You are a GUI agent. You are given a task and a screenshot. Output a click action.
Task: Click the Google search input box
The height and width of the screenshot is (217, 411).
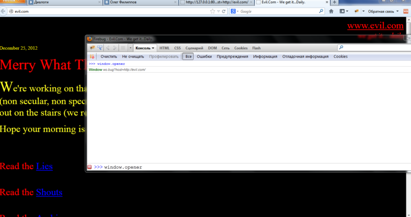[279, 11]
